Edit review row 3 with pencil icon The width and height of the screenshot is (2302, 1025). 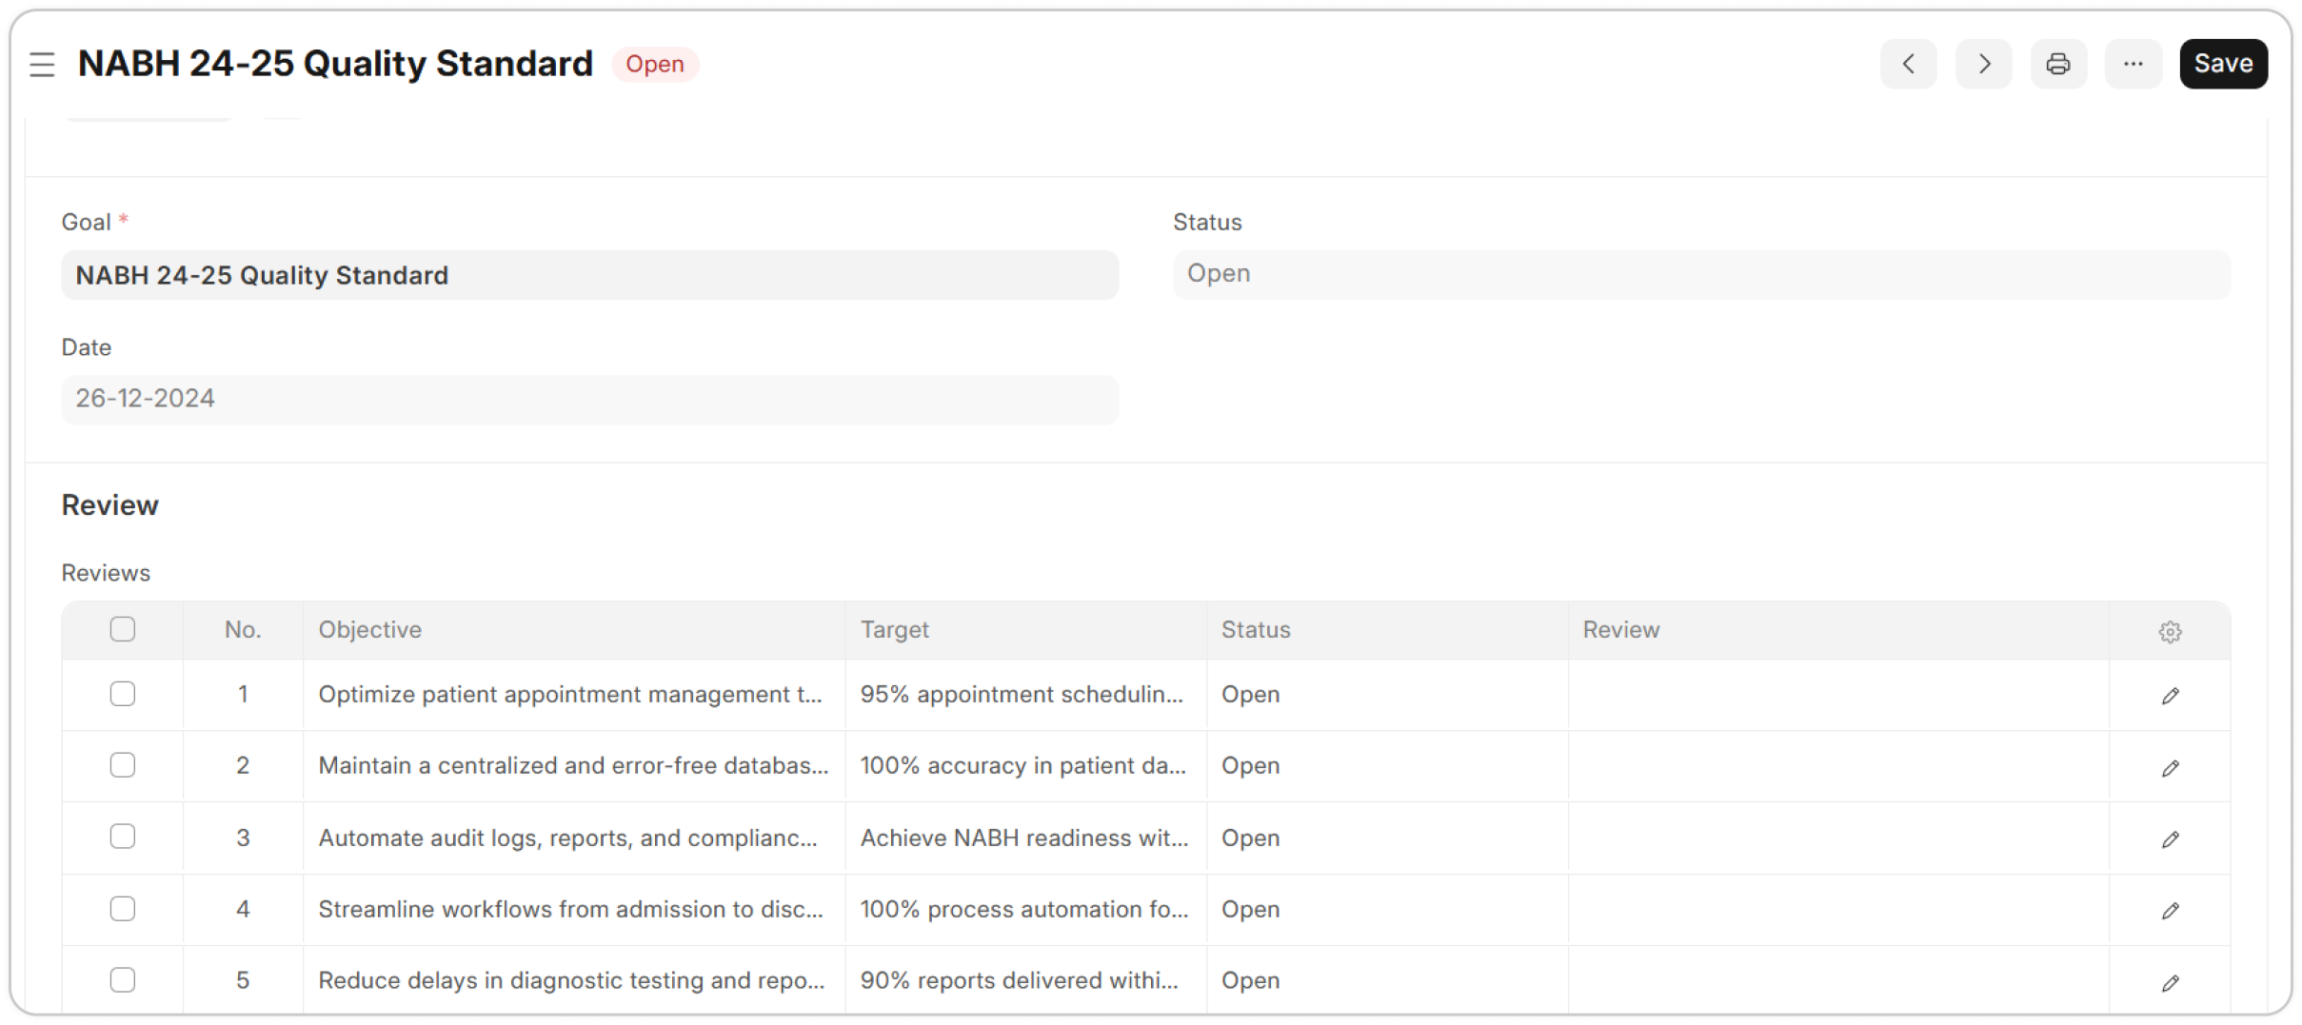pyautogui.click(x=2170, y=838)
